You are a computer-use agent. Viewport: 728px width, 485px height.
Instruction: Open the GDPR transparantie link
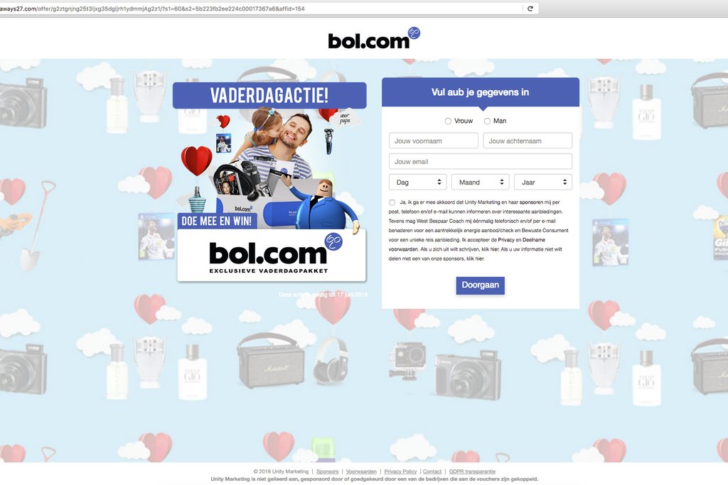click(472, 472)
